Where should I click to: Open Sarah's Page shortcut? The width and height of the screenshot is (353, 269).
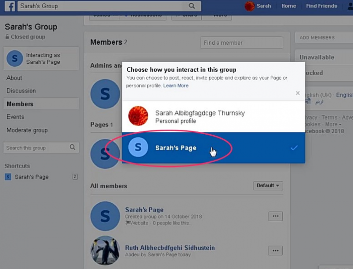pyautogui.click(x=32, y=177)
